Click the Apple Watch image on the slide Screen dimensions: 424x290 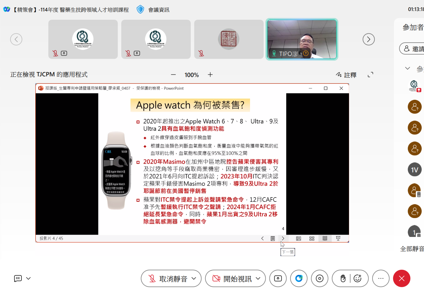pyautogui.click(x=116, y=171)
